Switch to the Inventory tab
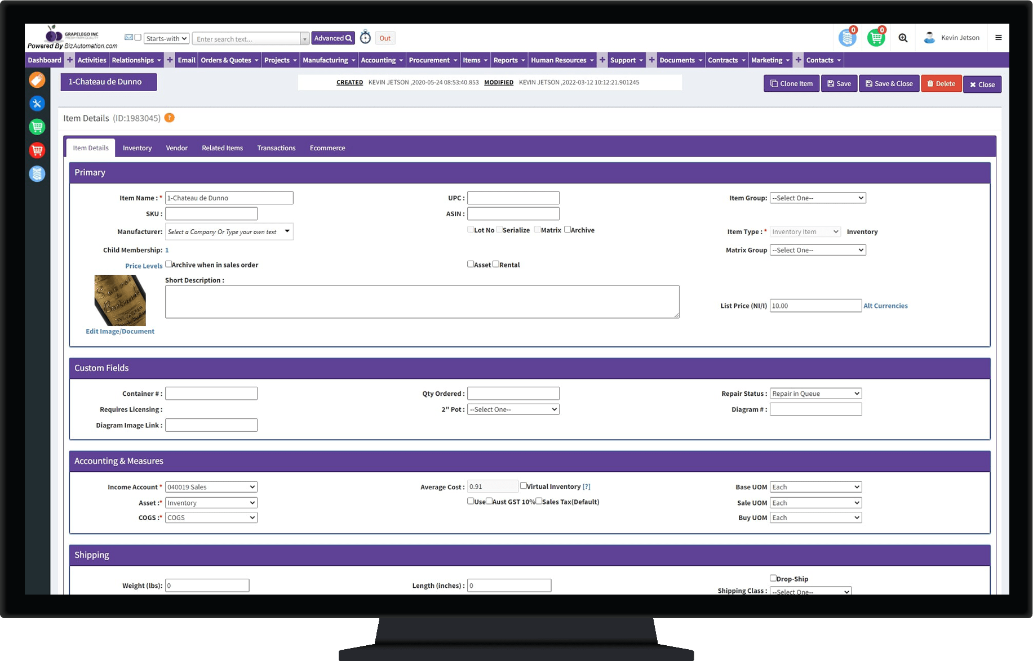 coord(137,148)
